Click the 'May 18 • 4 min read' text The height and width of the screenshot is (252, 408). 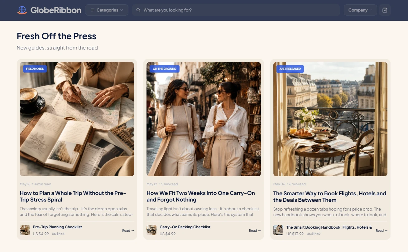point(36,184)
